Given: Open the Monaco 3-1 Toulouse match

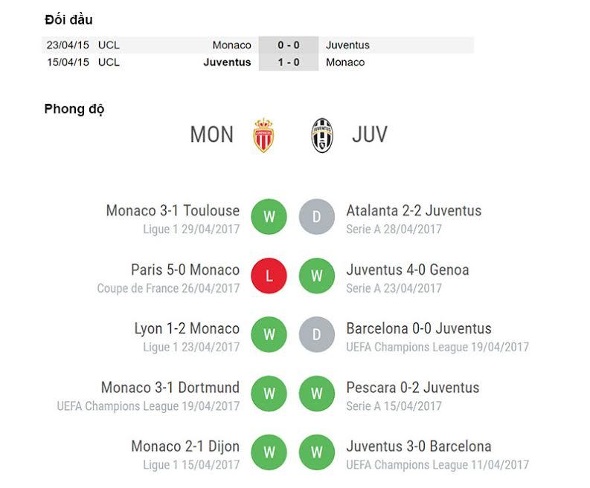Looking at the screenshot, I should [173, 210].
